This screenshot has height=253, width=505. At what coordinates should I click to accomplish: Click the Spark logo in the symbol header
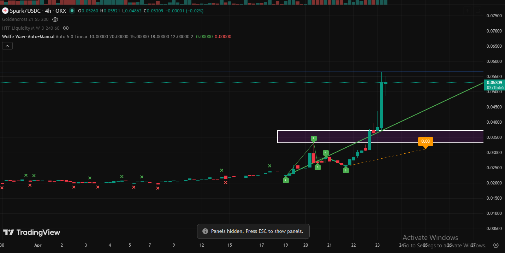click(x=5, y=11)
